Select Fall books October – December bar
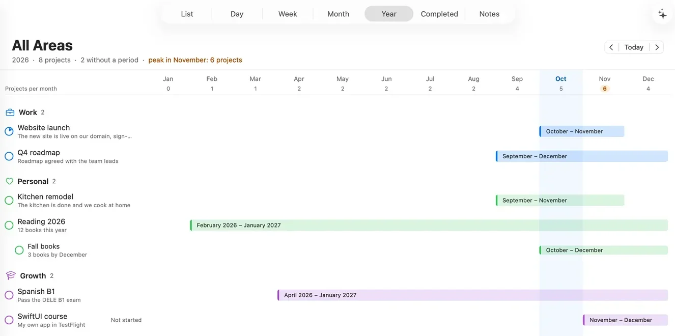 (604, 250)
